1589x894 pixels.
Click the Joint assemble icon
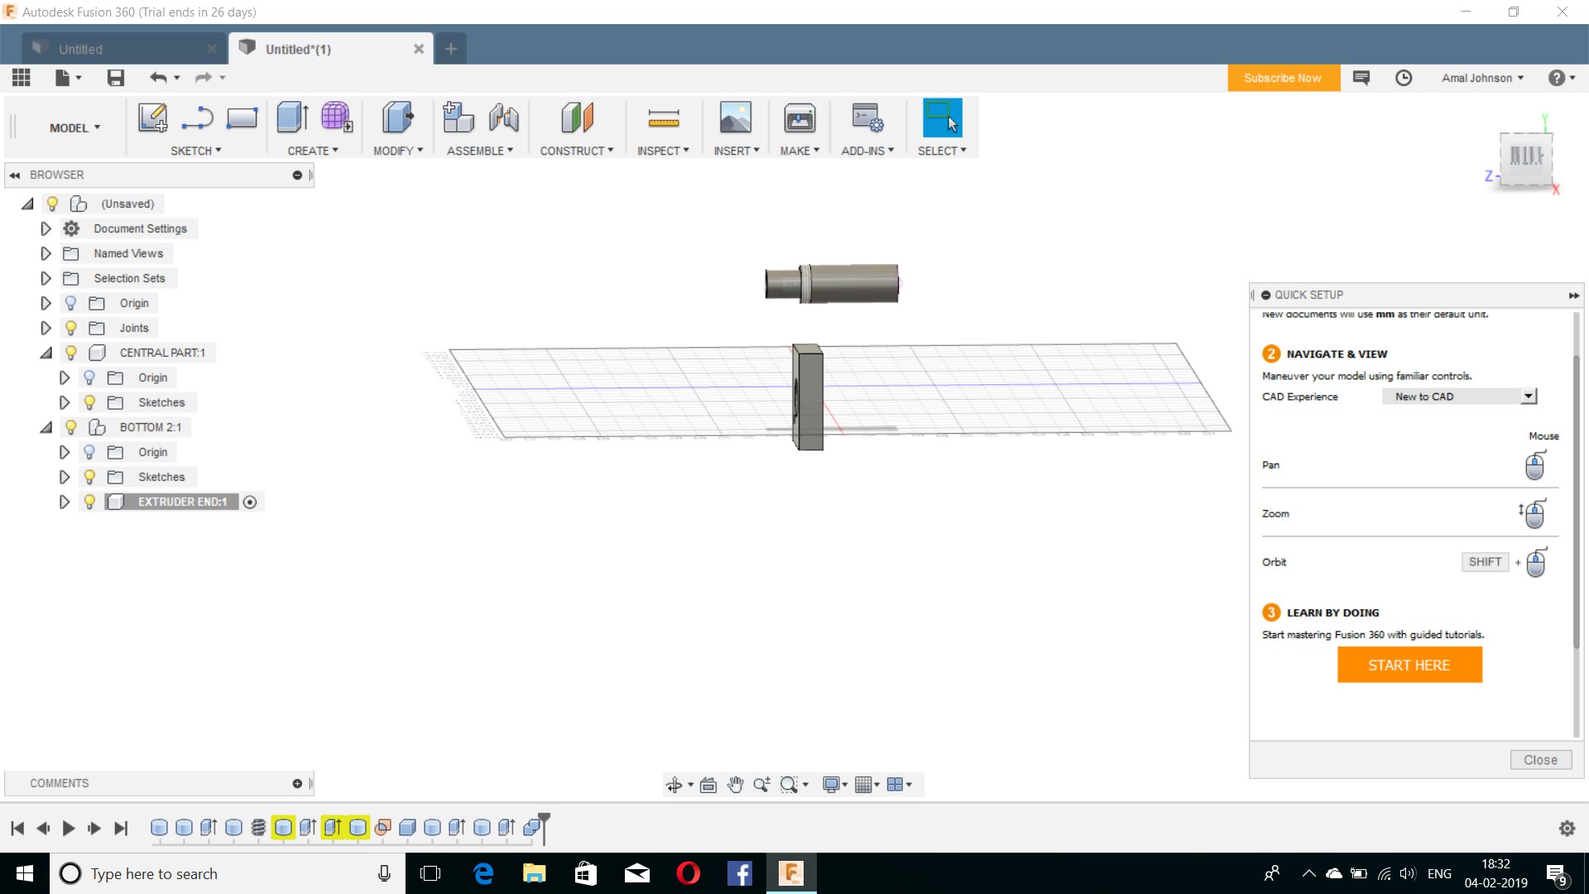[x=503, y=118]
